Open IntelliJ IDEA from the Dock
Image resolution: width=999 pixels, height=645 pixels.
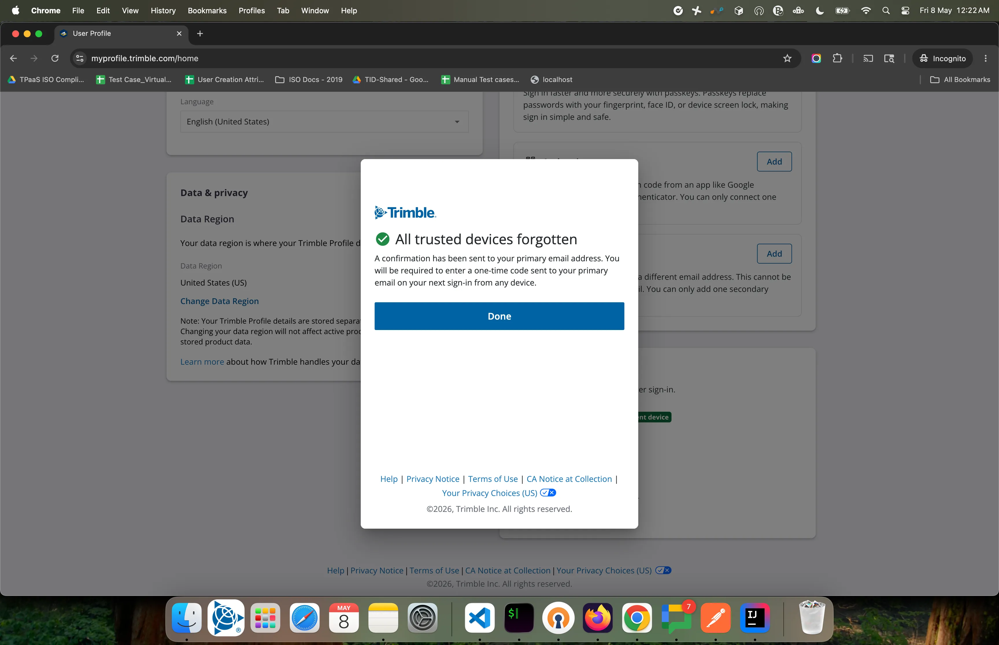point(754,618)
